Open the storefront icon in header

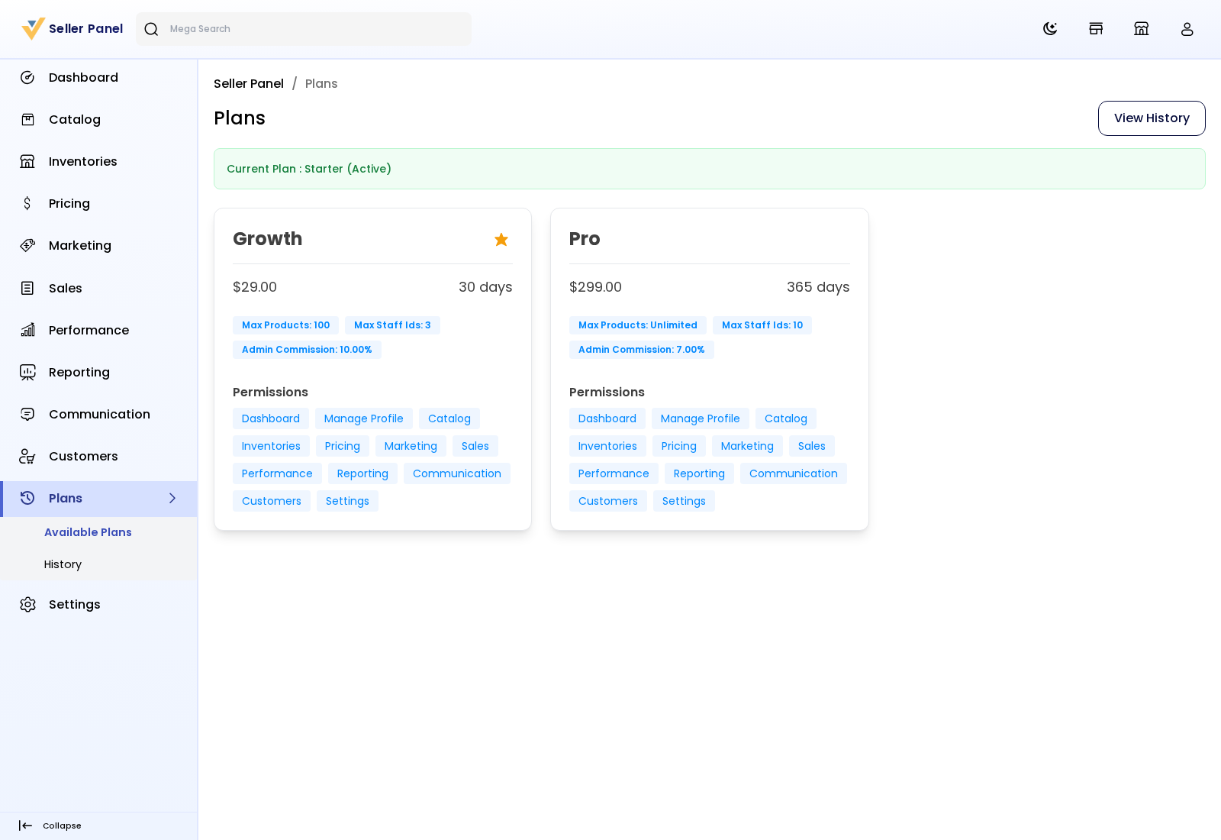[1096, 29]
